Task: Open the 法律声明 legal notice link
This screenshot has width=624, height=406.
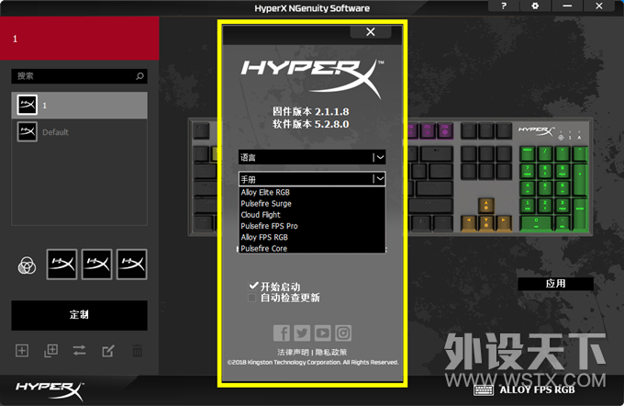Action: pyautogui.click(x=293, y=352)
